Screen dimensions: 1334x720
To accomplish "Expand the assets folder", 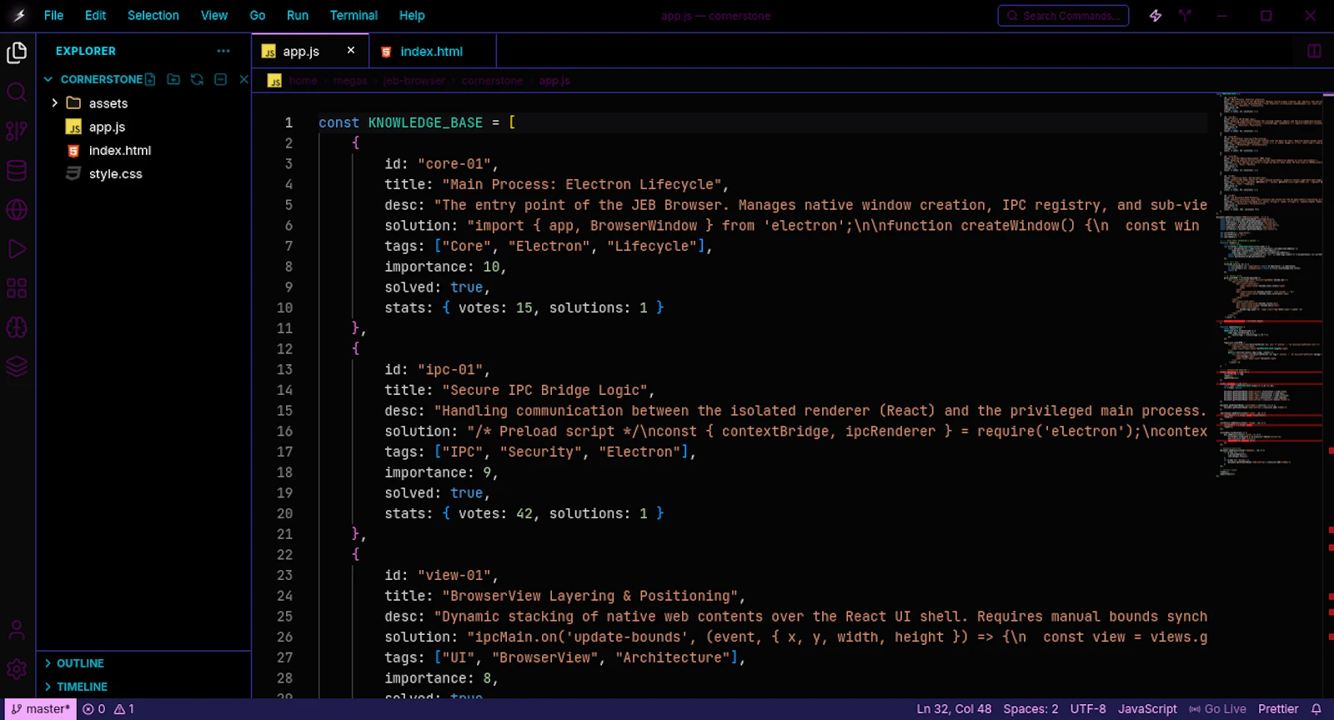I will click(55, 103).
